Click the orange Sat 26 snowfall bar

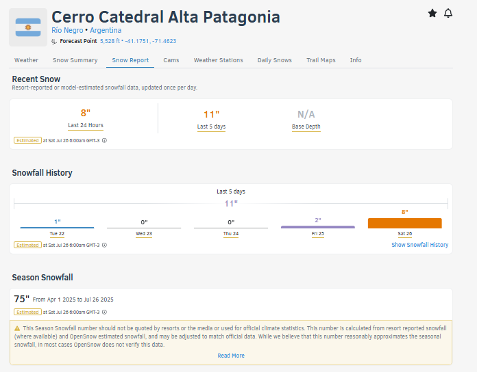click(x=404, y=224)
